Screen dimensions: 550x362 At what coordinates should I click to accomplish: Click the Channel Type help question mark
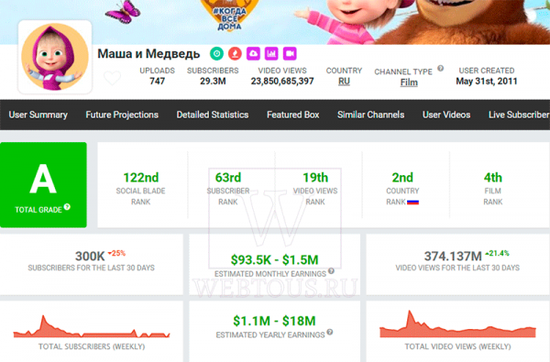[441, 69]
